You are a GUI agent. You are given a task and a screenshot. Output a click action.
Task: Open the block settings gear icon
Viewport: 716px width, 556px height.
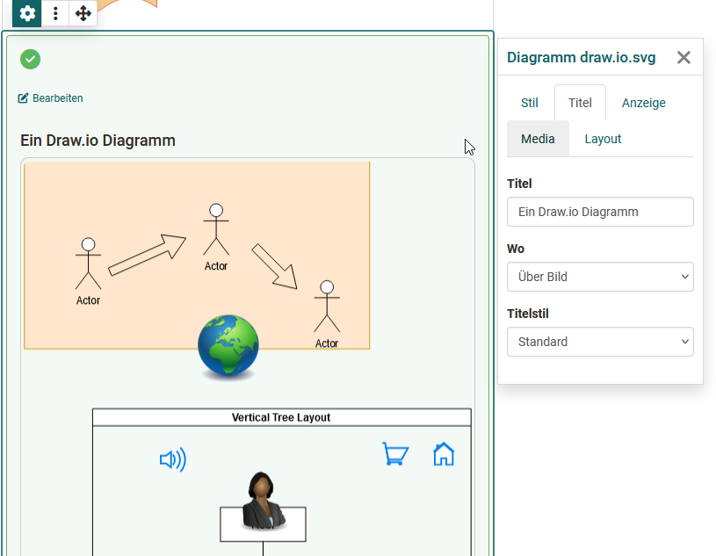25,14
